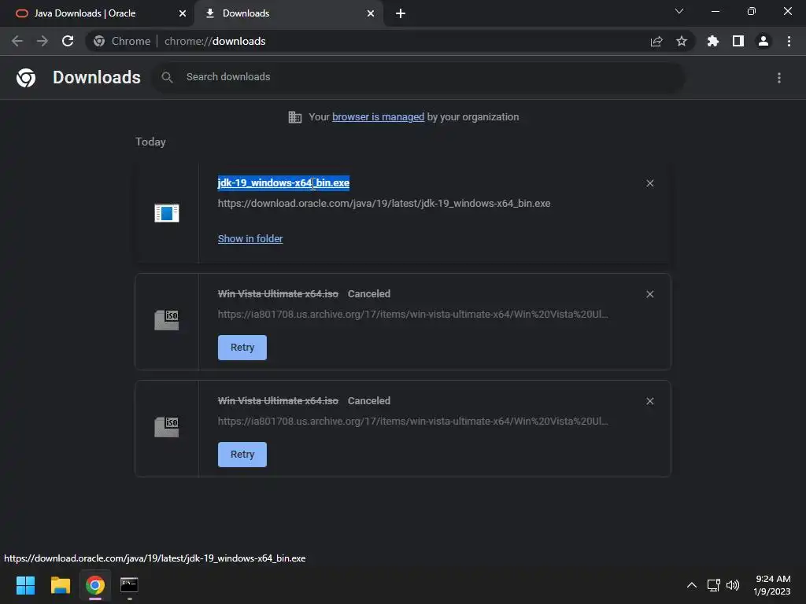
Task: Click the jdk-19 exe file icon
Action: coord(167,213)
